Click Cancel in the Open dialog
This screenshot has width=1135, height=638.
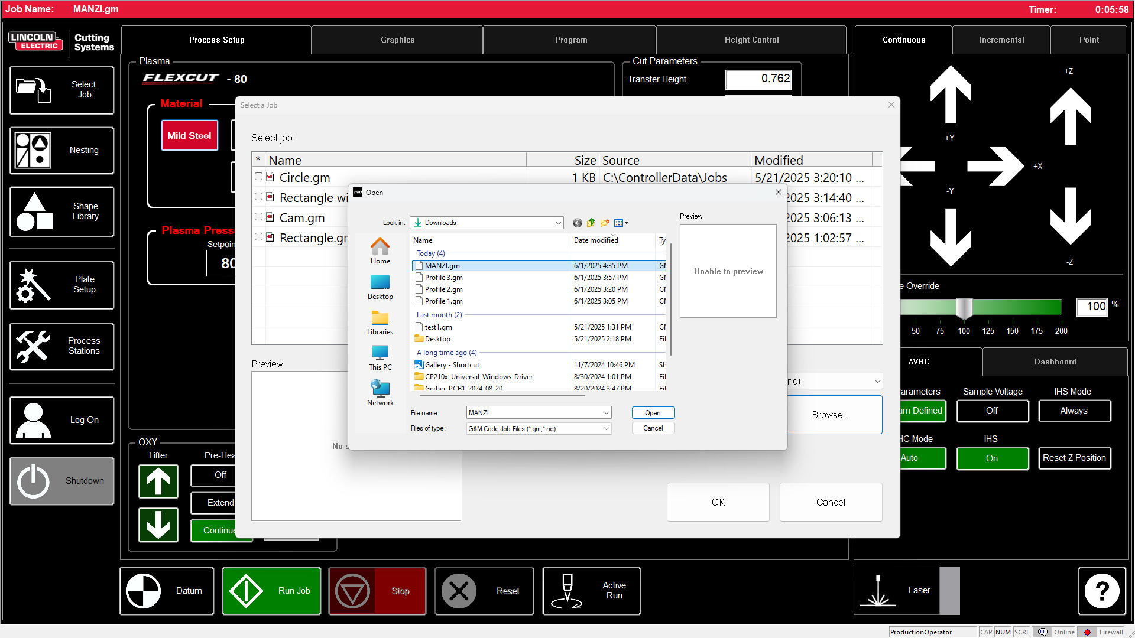pyautogui.click(x=653, y=428)
